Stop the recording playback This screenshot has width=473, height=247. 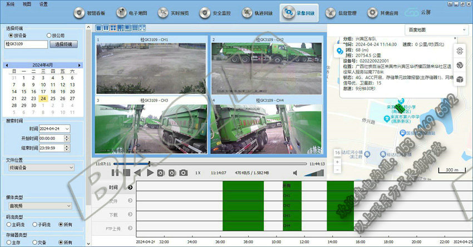127,173
